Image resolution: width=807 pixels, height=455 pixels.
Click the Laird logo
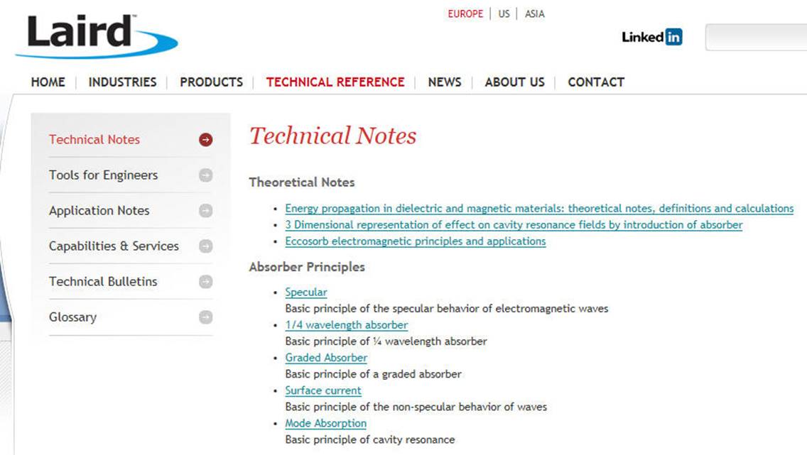(x=97, y=36)
